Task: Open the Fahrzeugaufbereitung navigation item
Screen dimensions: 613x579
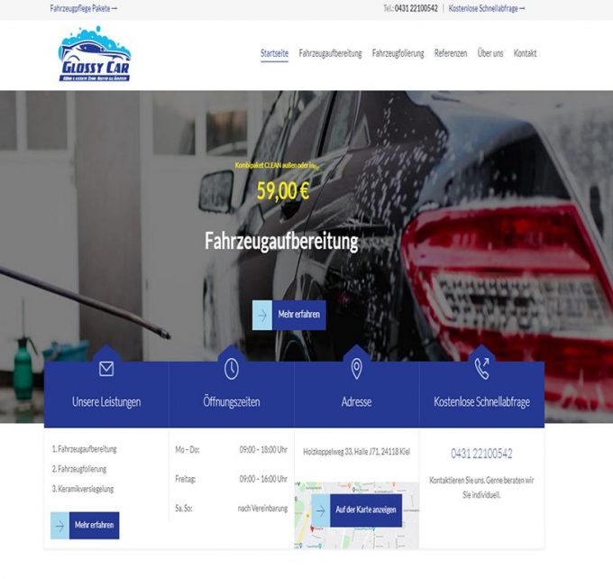Action: click(x=330, y=53)
